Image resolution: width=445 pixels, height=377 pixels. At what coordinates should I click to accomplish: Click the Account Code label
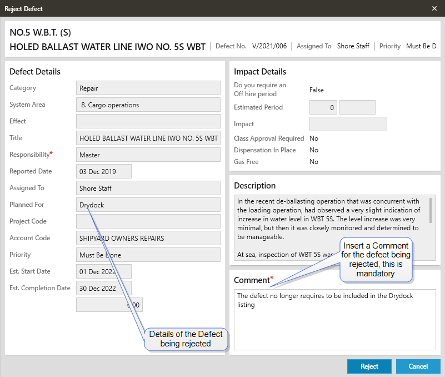[30, 238]
